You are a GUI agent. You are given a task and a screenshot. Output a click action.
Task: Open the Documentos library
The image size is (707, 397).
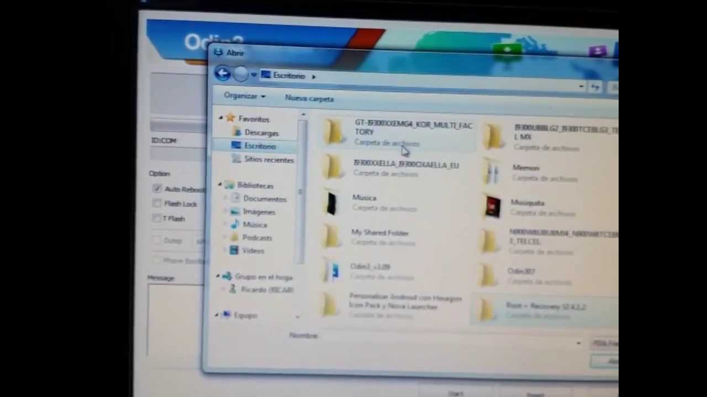pyautogui.click(x=265, y=199)
